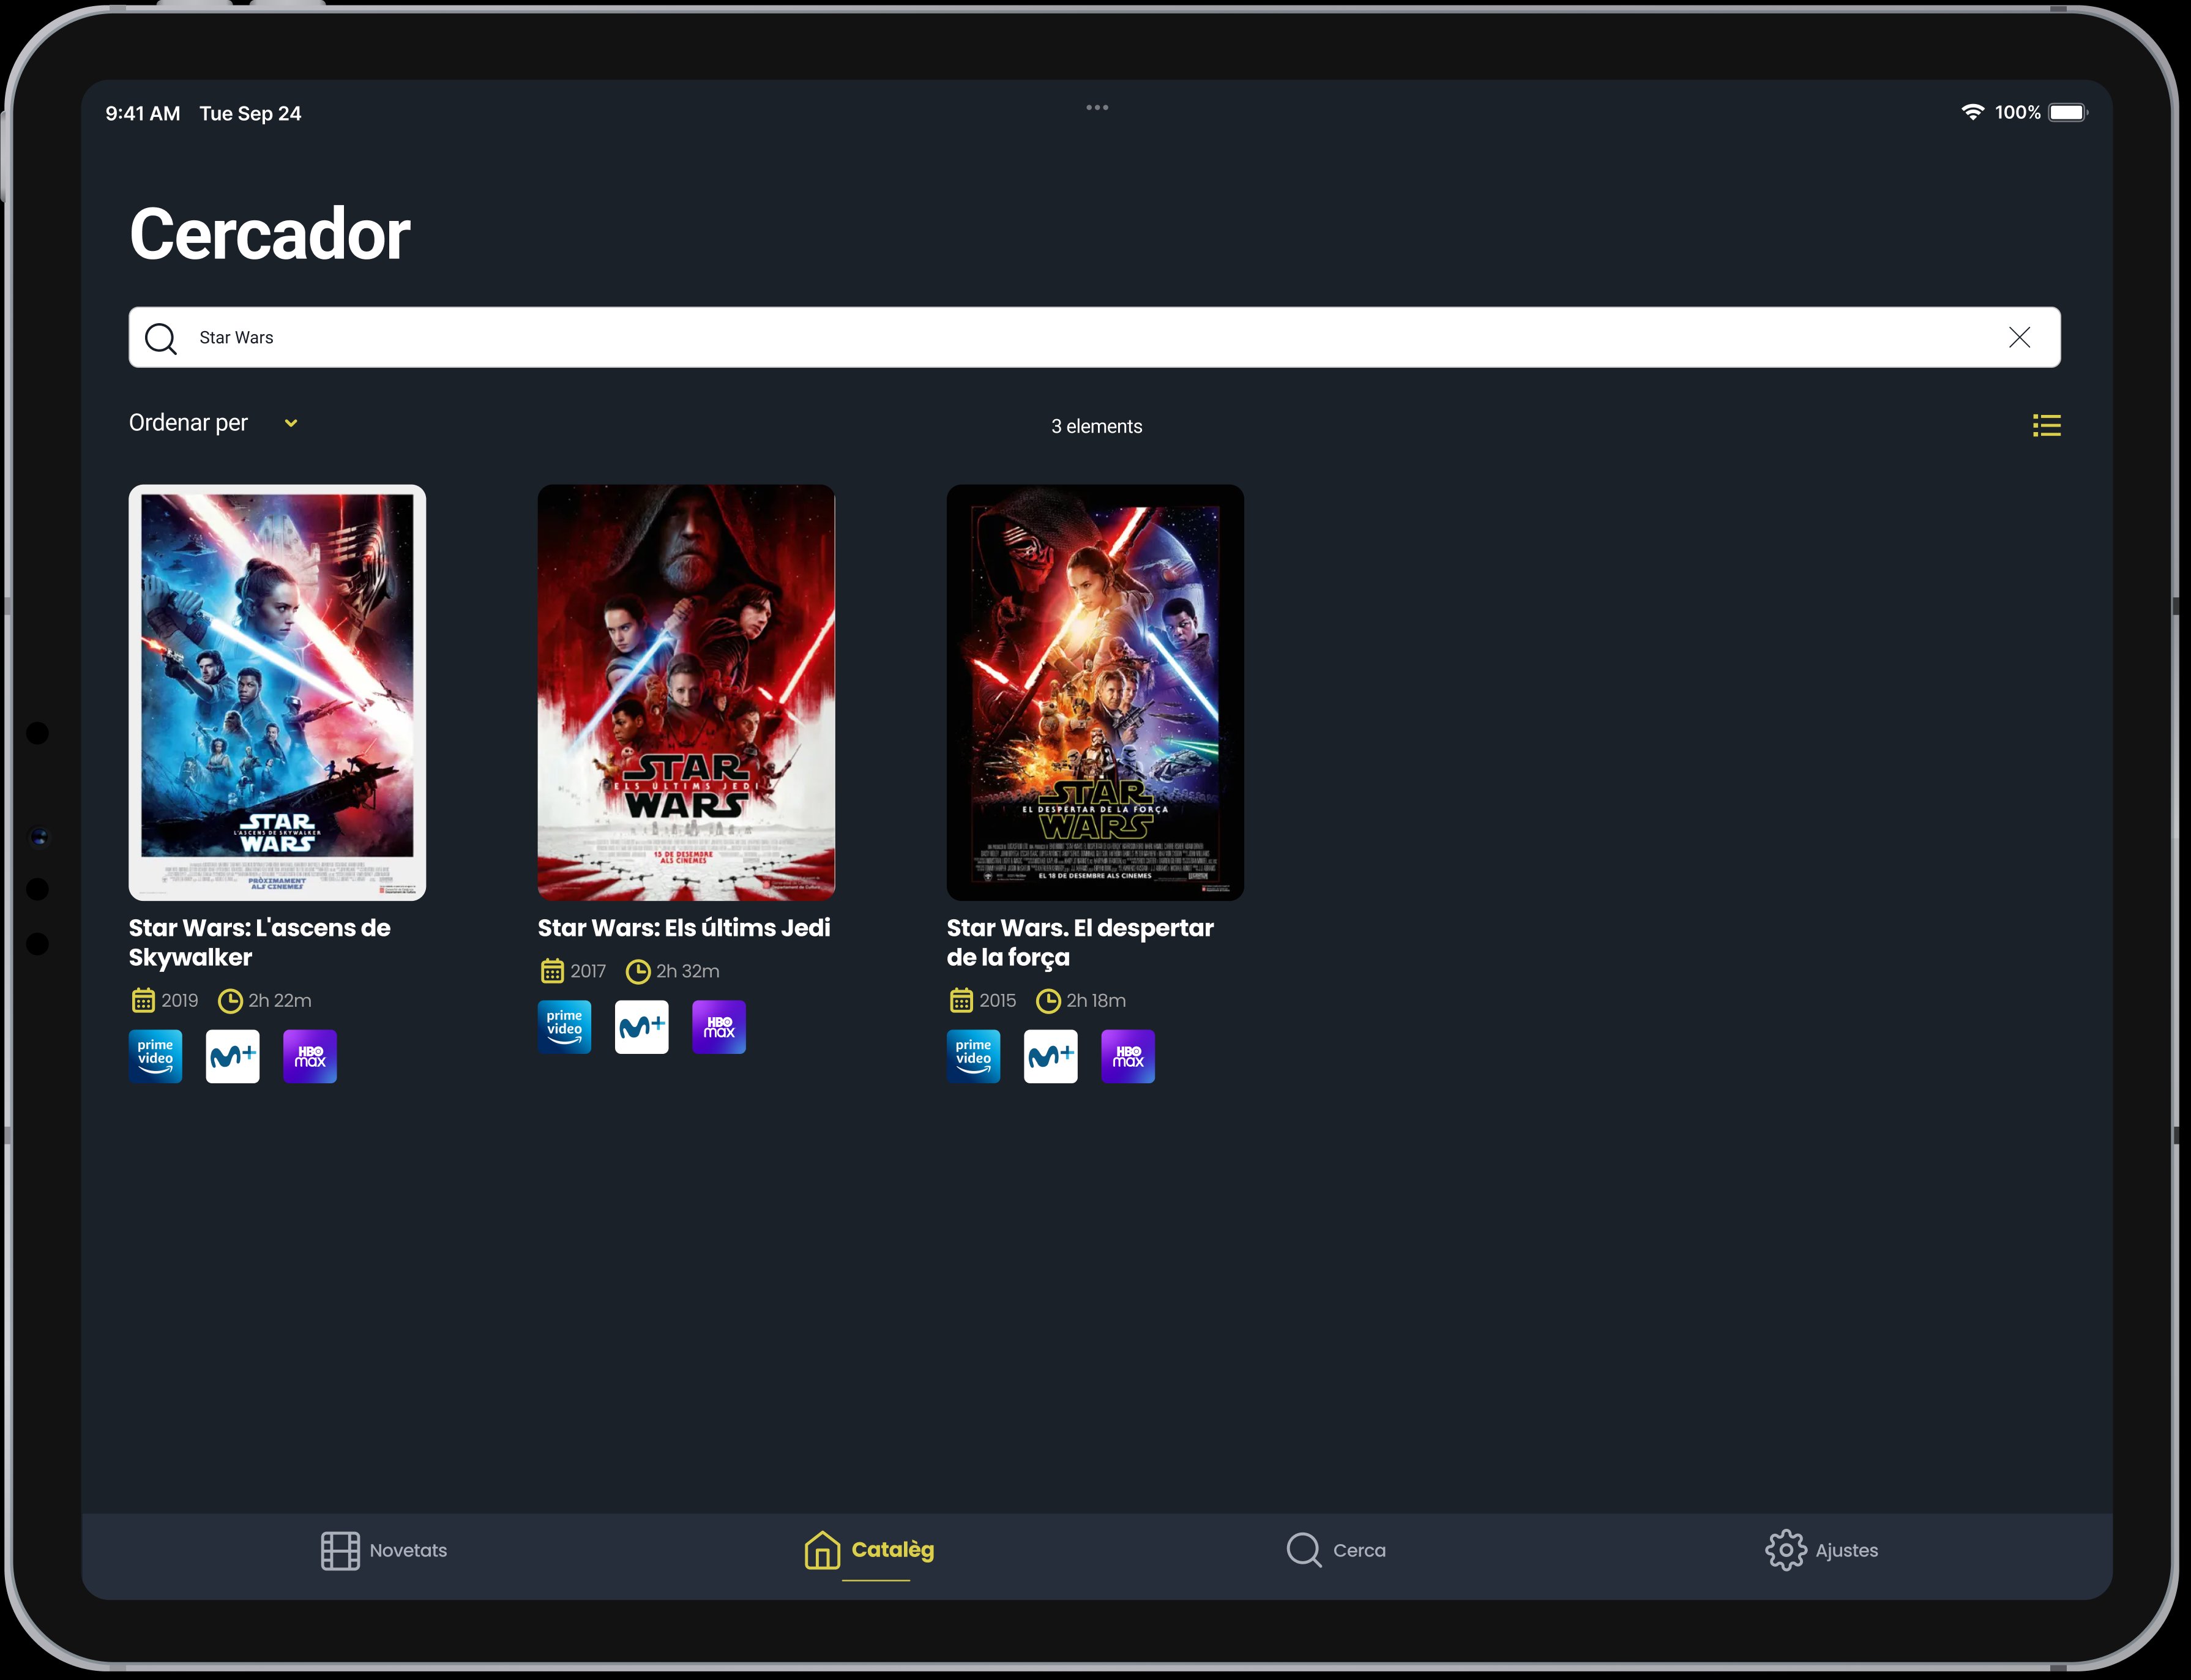Click the magnifier icon in search bar
Image resolution: width=2191 pixels, height=1680 pixels.
point(161,338)
